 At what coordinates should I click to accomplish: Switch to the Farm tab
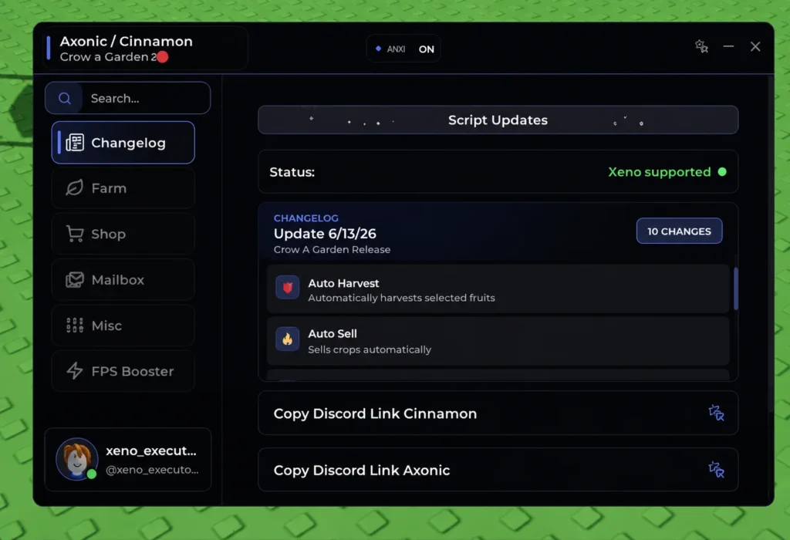pos(123,188)
